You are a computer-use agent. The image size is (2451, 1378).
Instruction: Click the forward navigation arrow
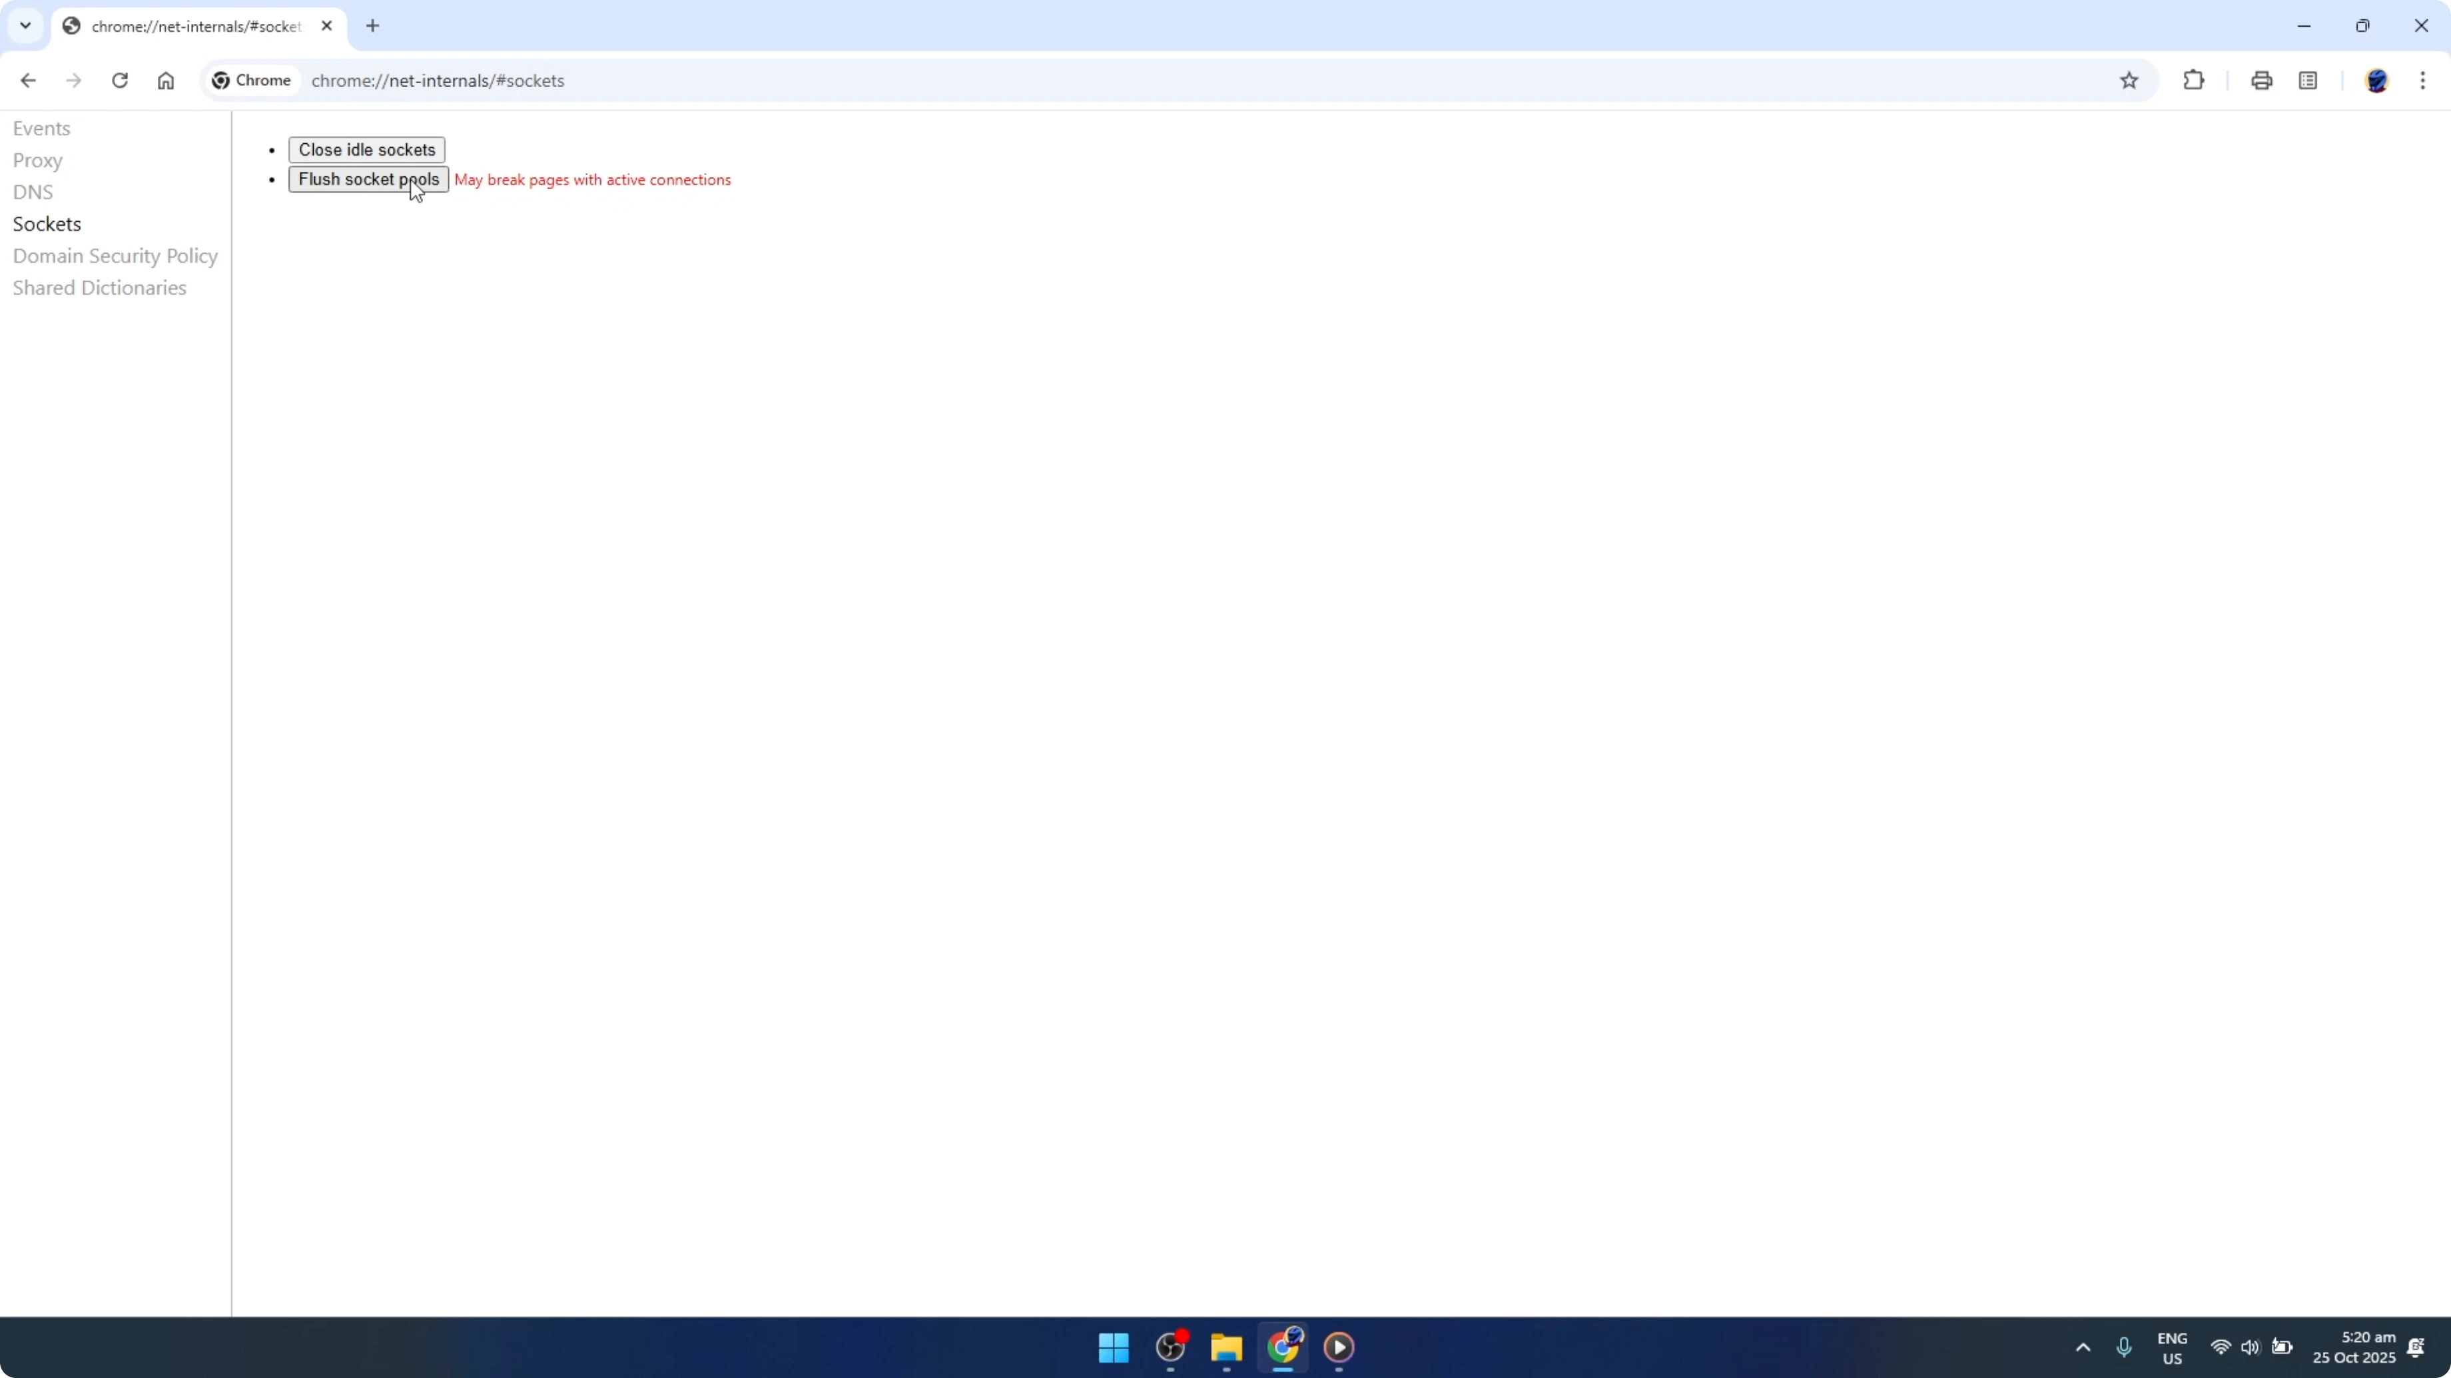(74, 80)
